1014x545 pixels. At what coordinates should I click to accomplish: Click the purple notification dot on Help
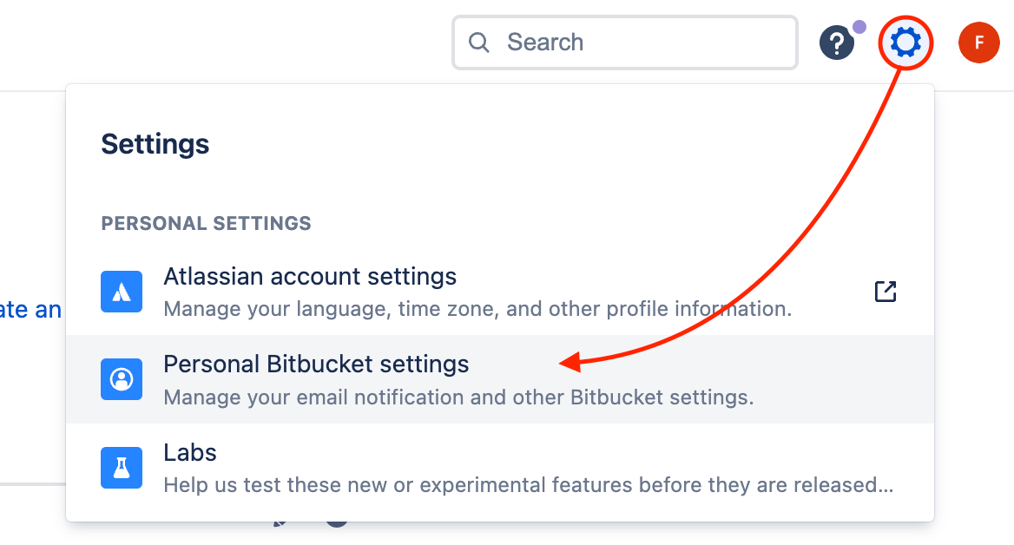(859, 27)
